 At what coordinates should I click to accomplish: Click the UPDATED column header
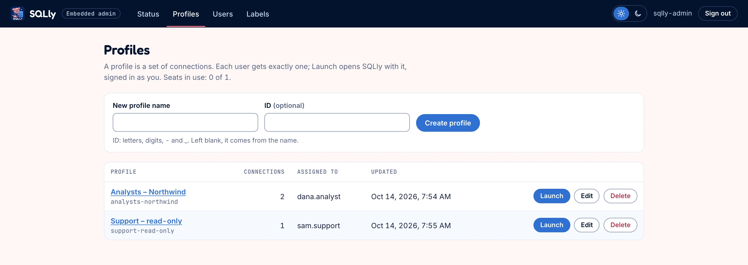[x=384, y=172]
